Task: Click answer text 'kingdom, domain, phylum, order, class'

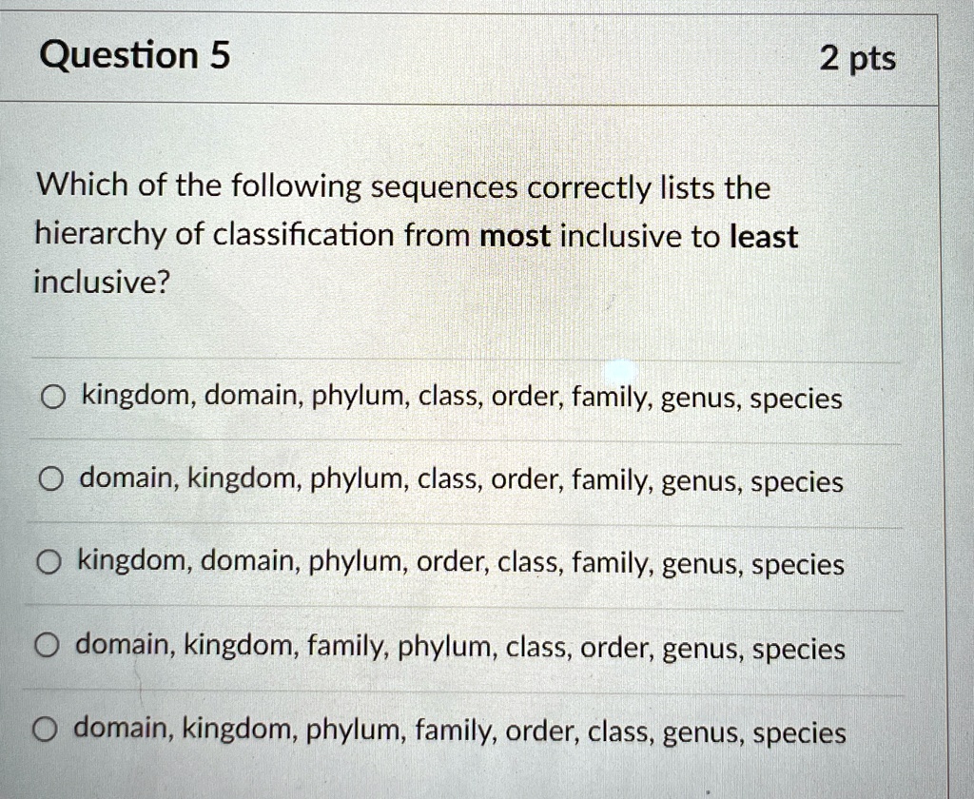Action: pyautogui.click(x=460, y=564)
